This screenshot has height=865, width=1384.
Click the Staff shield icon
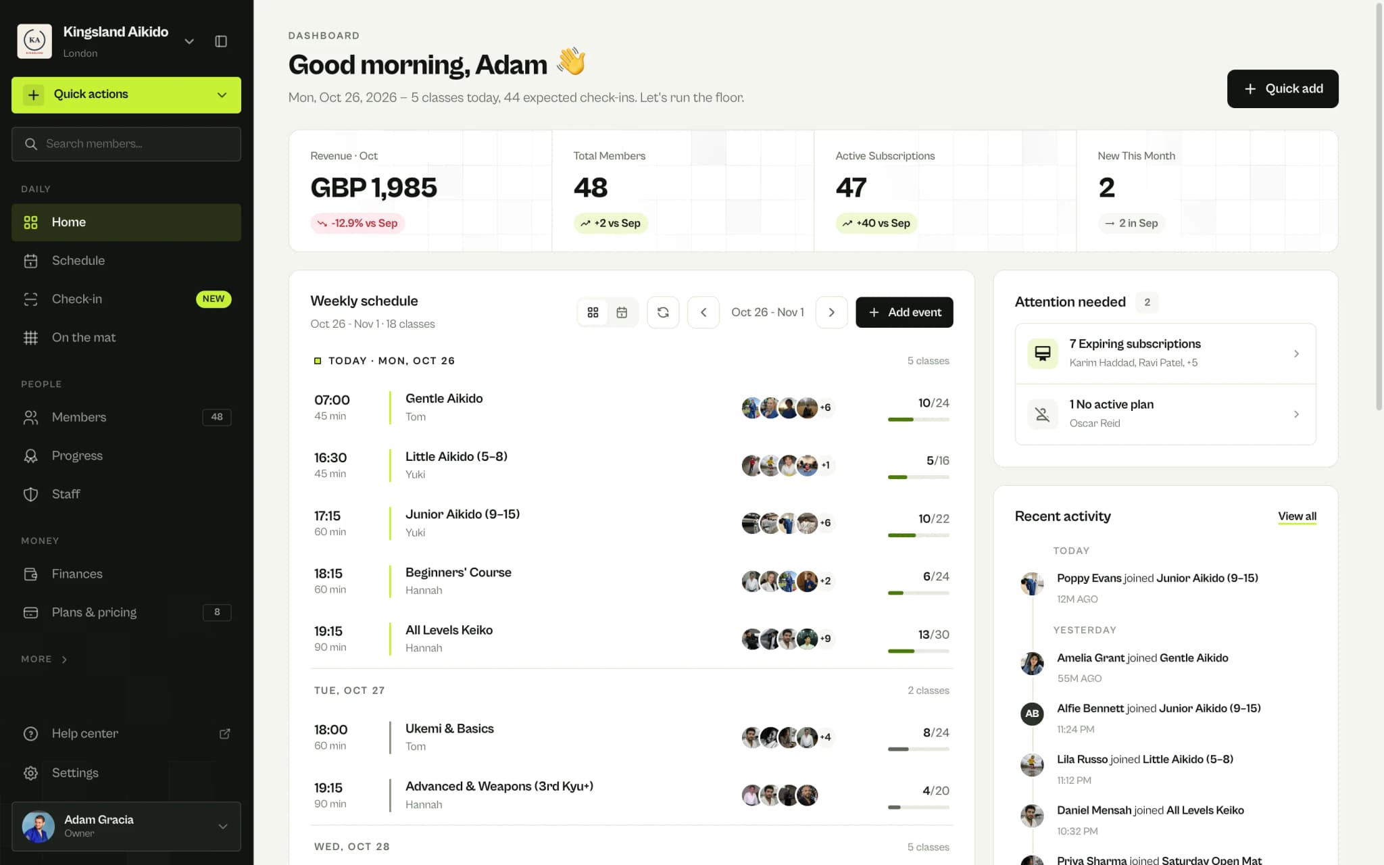30,495
